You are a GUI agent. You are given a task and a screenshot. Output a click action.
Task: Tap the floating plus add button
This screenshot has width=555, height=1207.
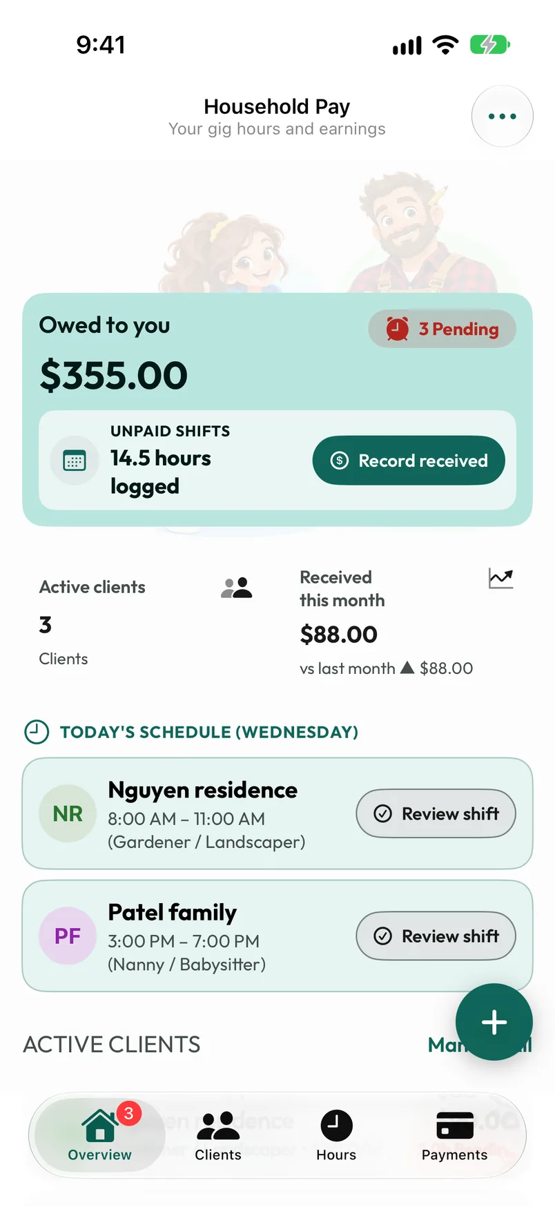click(494, 1022)
